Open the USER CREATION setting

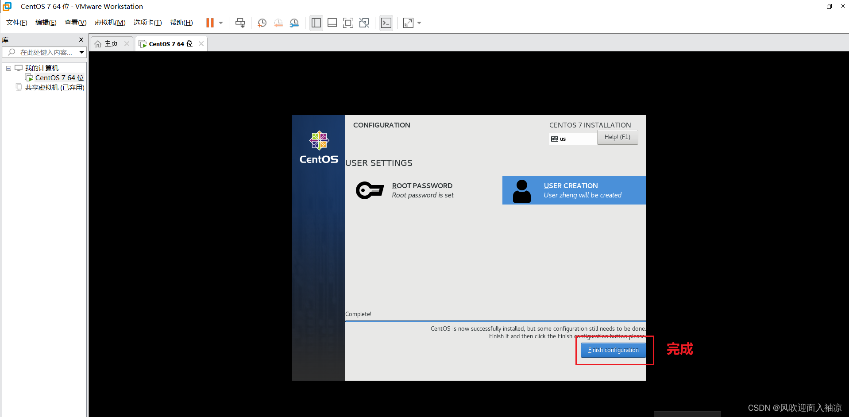click(x=574, y=190)
